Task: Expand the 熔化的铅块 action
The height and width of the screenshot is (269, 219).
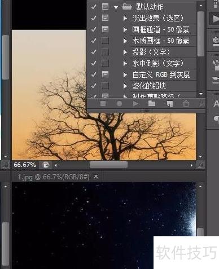Action: [125, 86]
